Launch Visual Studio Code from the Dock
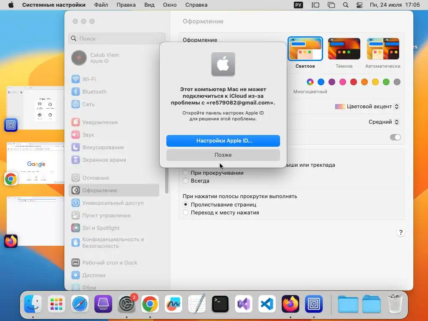The height and width of the screenshot is (321, 428). coord(267,304)
